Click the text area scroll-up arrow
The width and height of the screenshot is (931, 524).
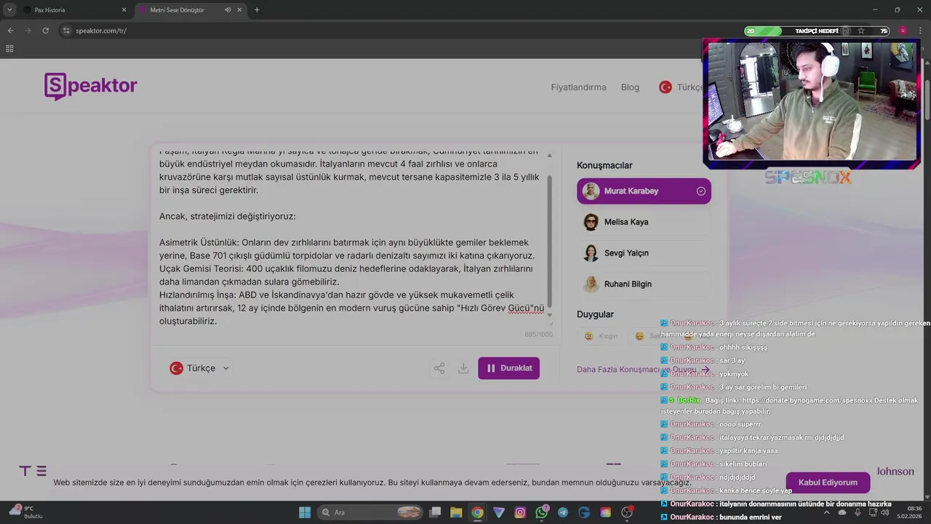[x=549, y=156]
